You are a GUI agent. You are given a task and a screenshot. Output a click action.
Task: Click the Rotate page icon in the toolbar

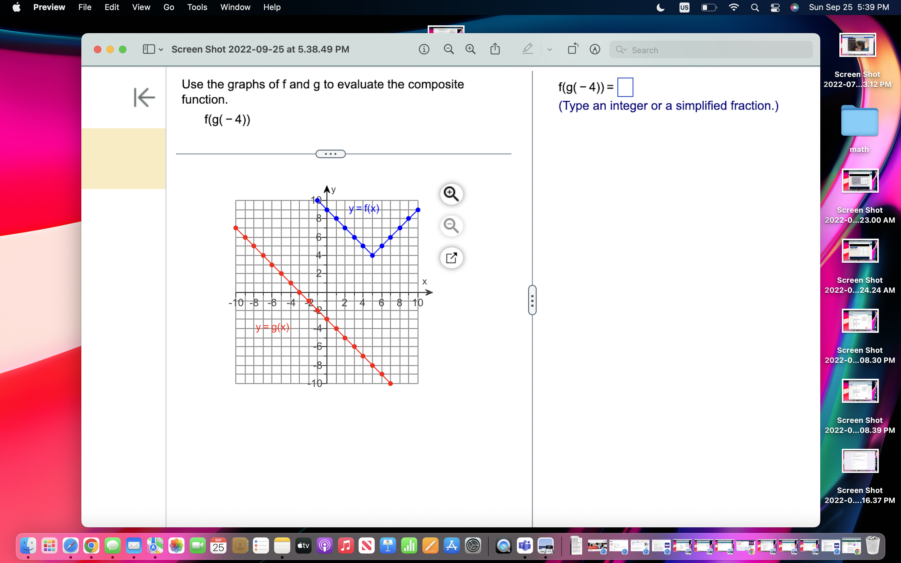tap(573, 49)
